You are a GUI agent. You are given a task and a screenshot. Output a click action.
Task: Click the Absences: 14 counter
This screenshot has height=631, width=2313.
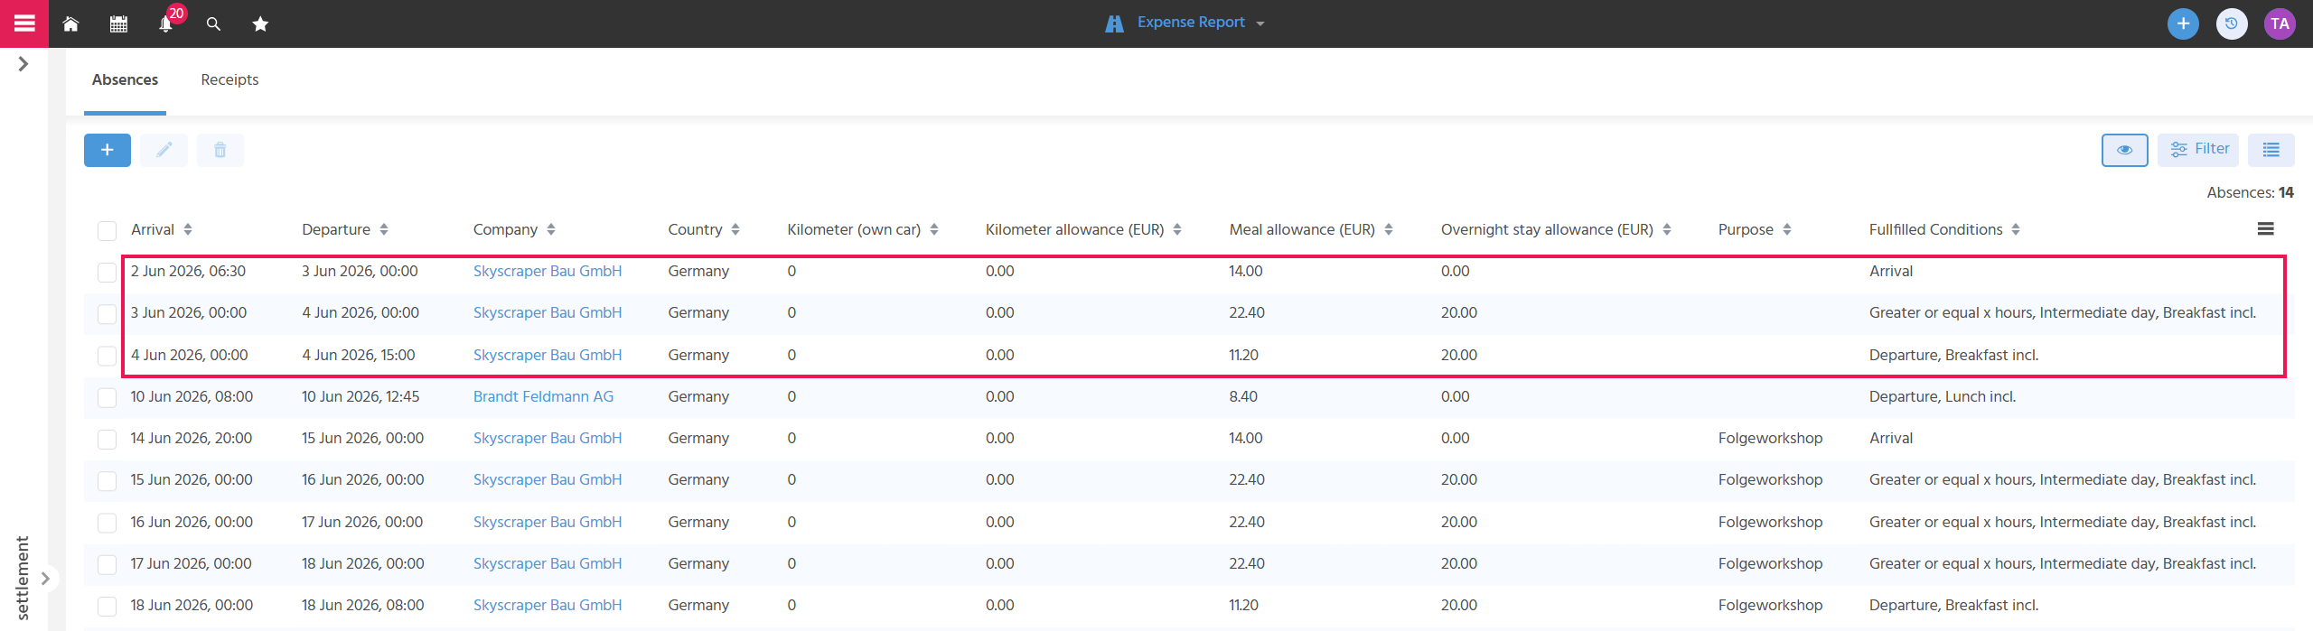pos(2250,192)
